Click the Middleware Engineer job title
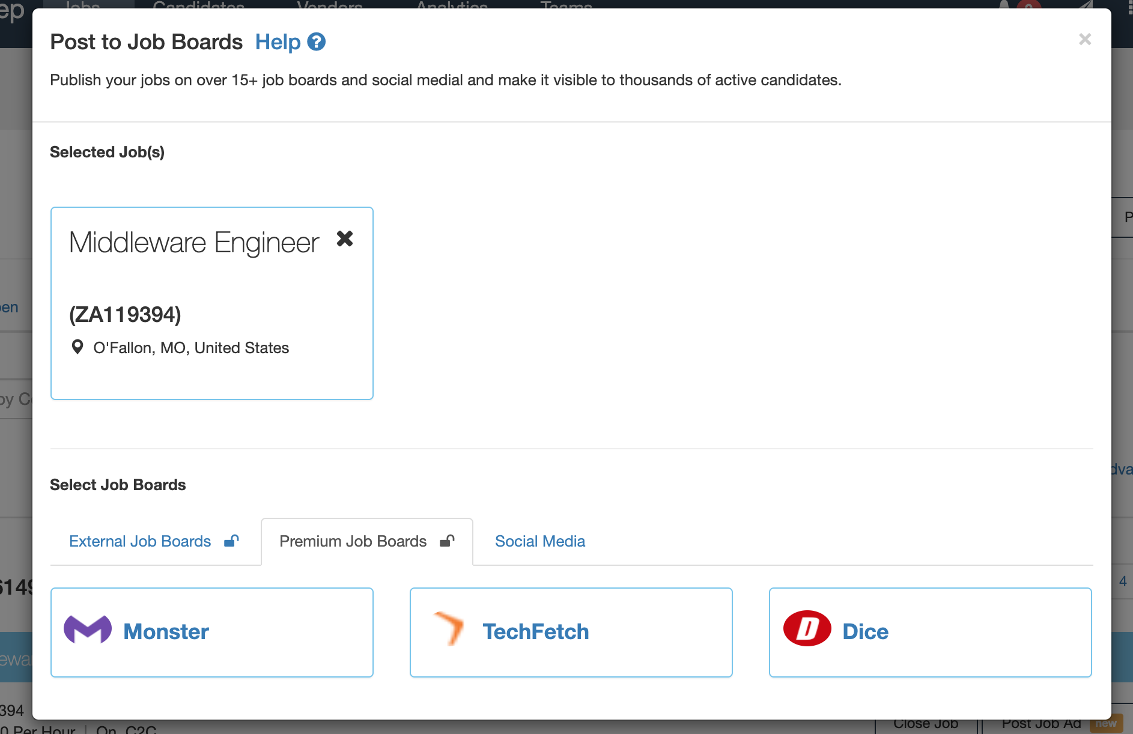 (x=194, y=243)
